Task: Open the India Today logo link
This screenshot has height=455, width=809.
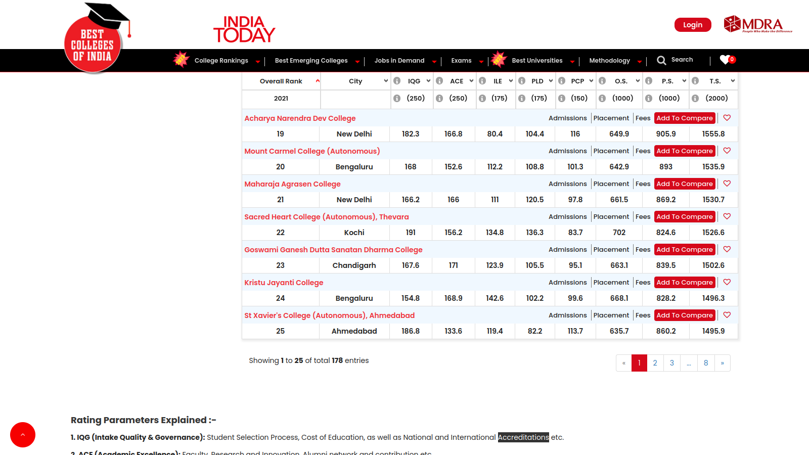Action: click(x=244, y=29)
